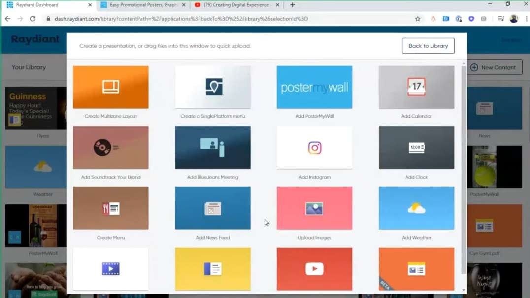Screen dimensions: 530x298
Task: Open Add Soundtrack Your Brand tile
Action: [110, 148]
